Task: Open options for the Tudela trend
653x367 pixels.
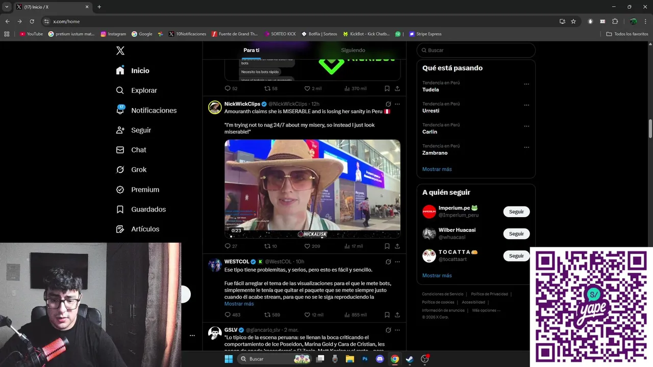Action: [x=526, y=84]
